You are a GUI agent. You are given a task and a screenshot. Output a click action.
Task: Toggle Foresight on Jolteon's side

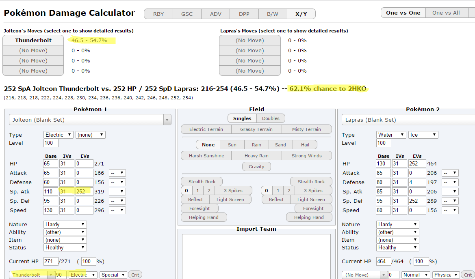coord(200,208)
